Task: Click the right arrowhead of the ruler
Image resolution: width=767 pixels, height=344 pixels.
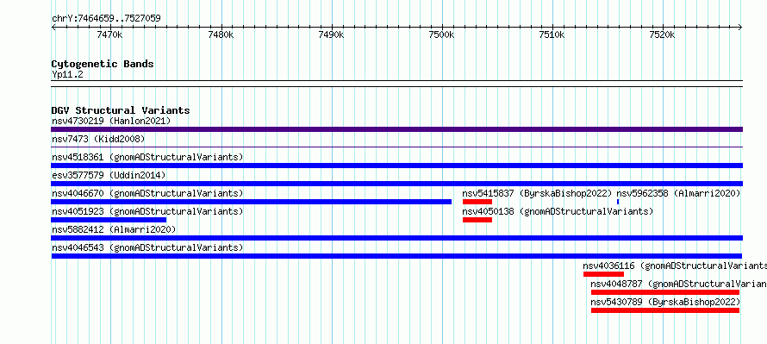Action: pyautogui.click(x=740, y=27)
